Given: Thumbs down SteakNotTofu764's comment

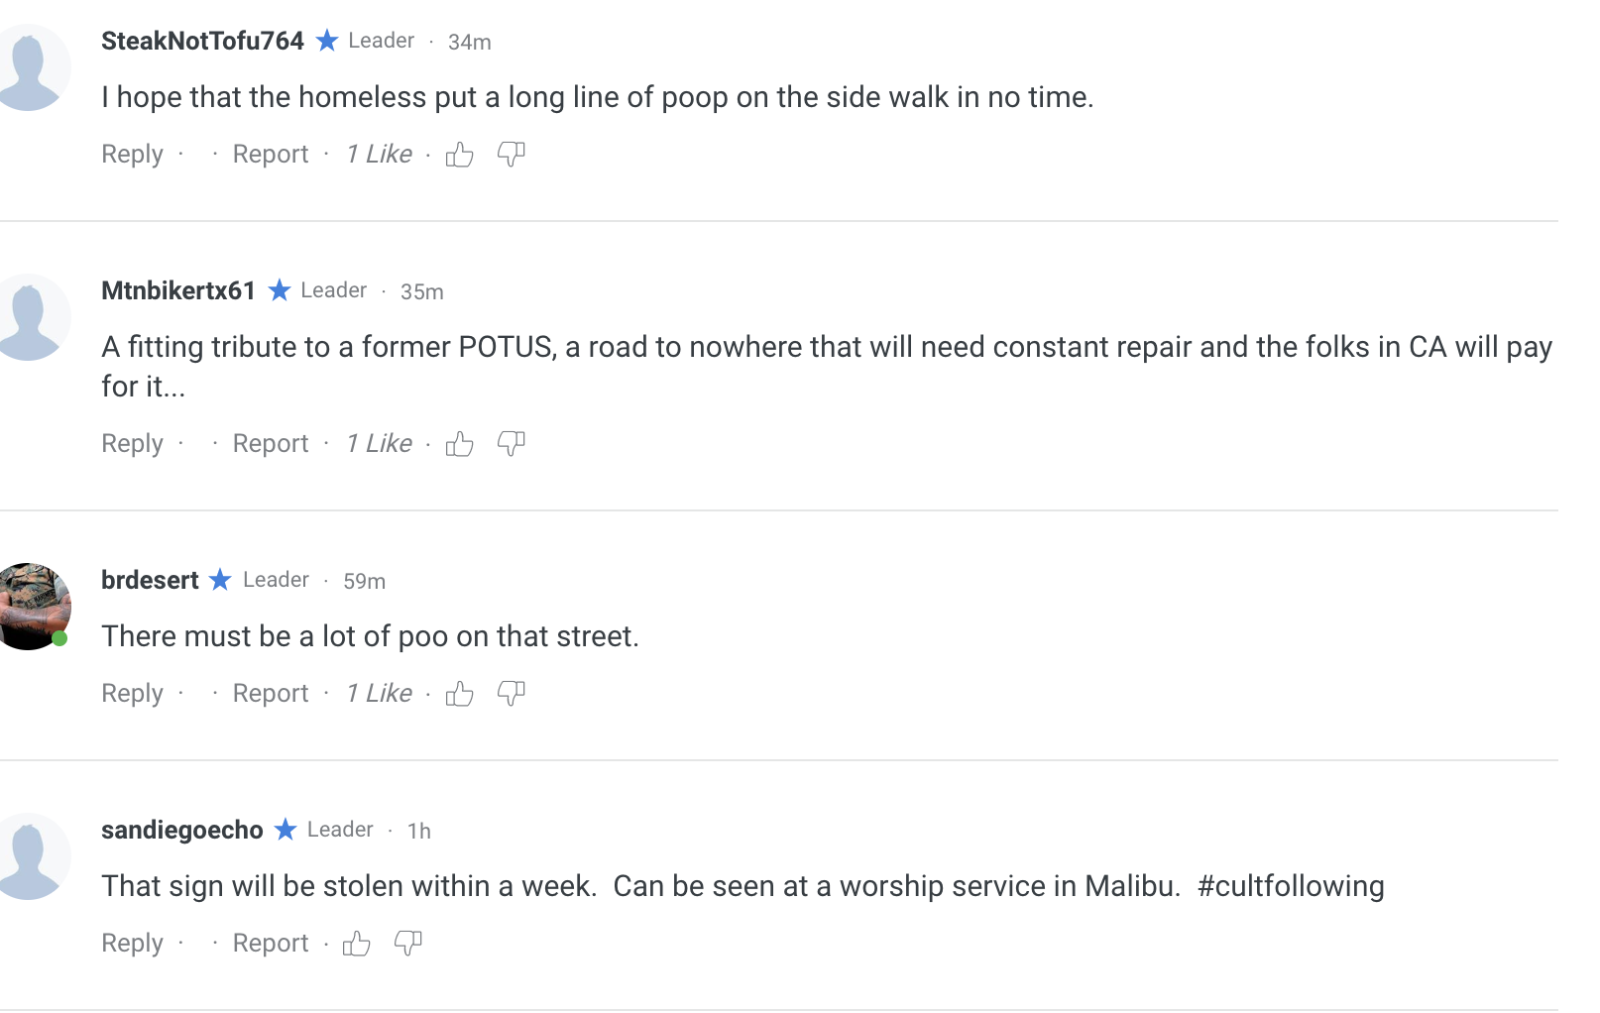Looking at the screenshot, I should tap(511, 155).
